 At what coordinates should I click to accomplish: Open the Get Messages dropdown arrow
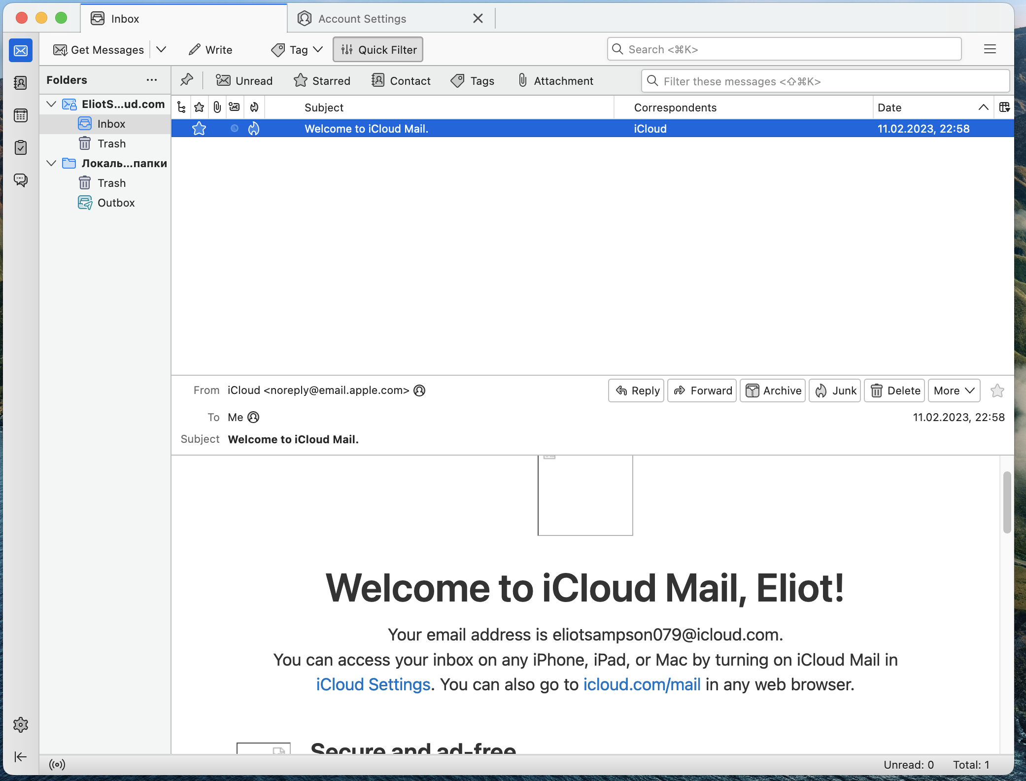tap(161, 49)
